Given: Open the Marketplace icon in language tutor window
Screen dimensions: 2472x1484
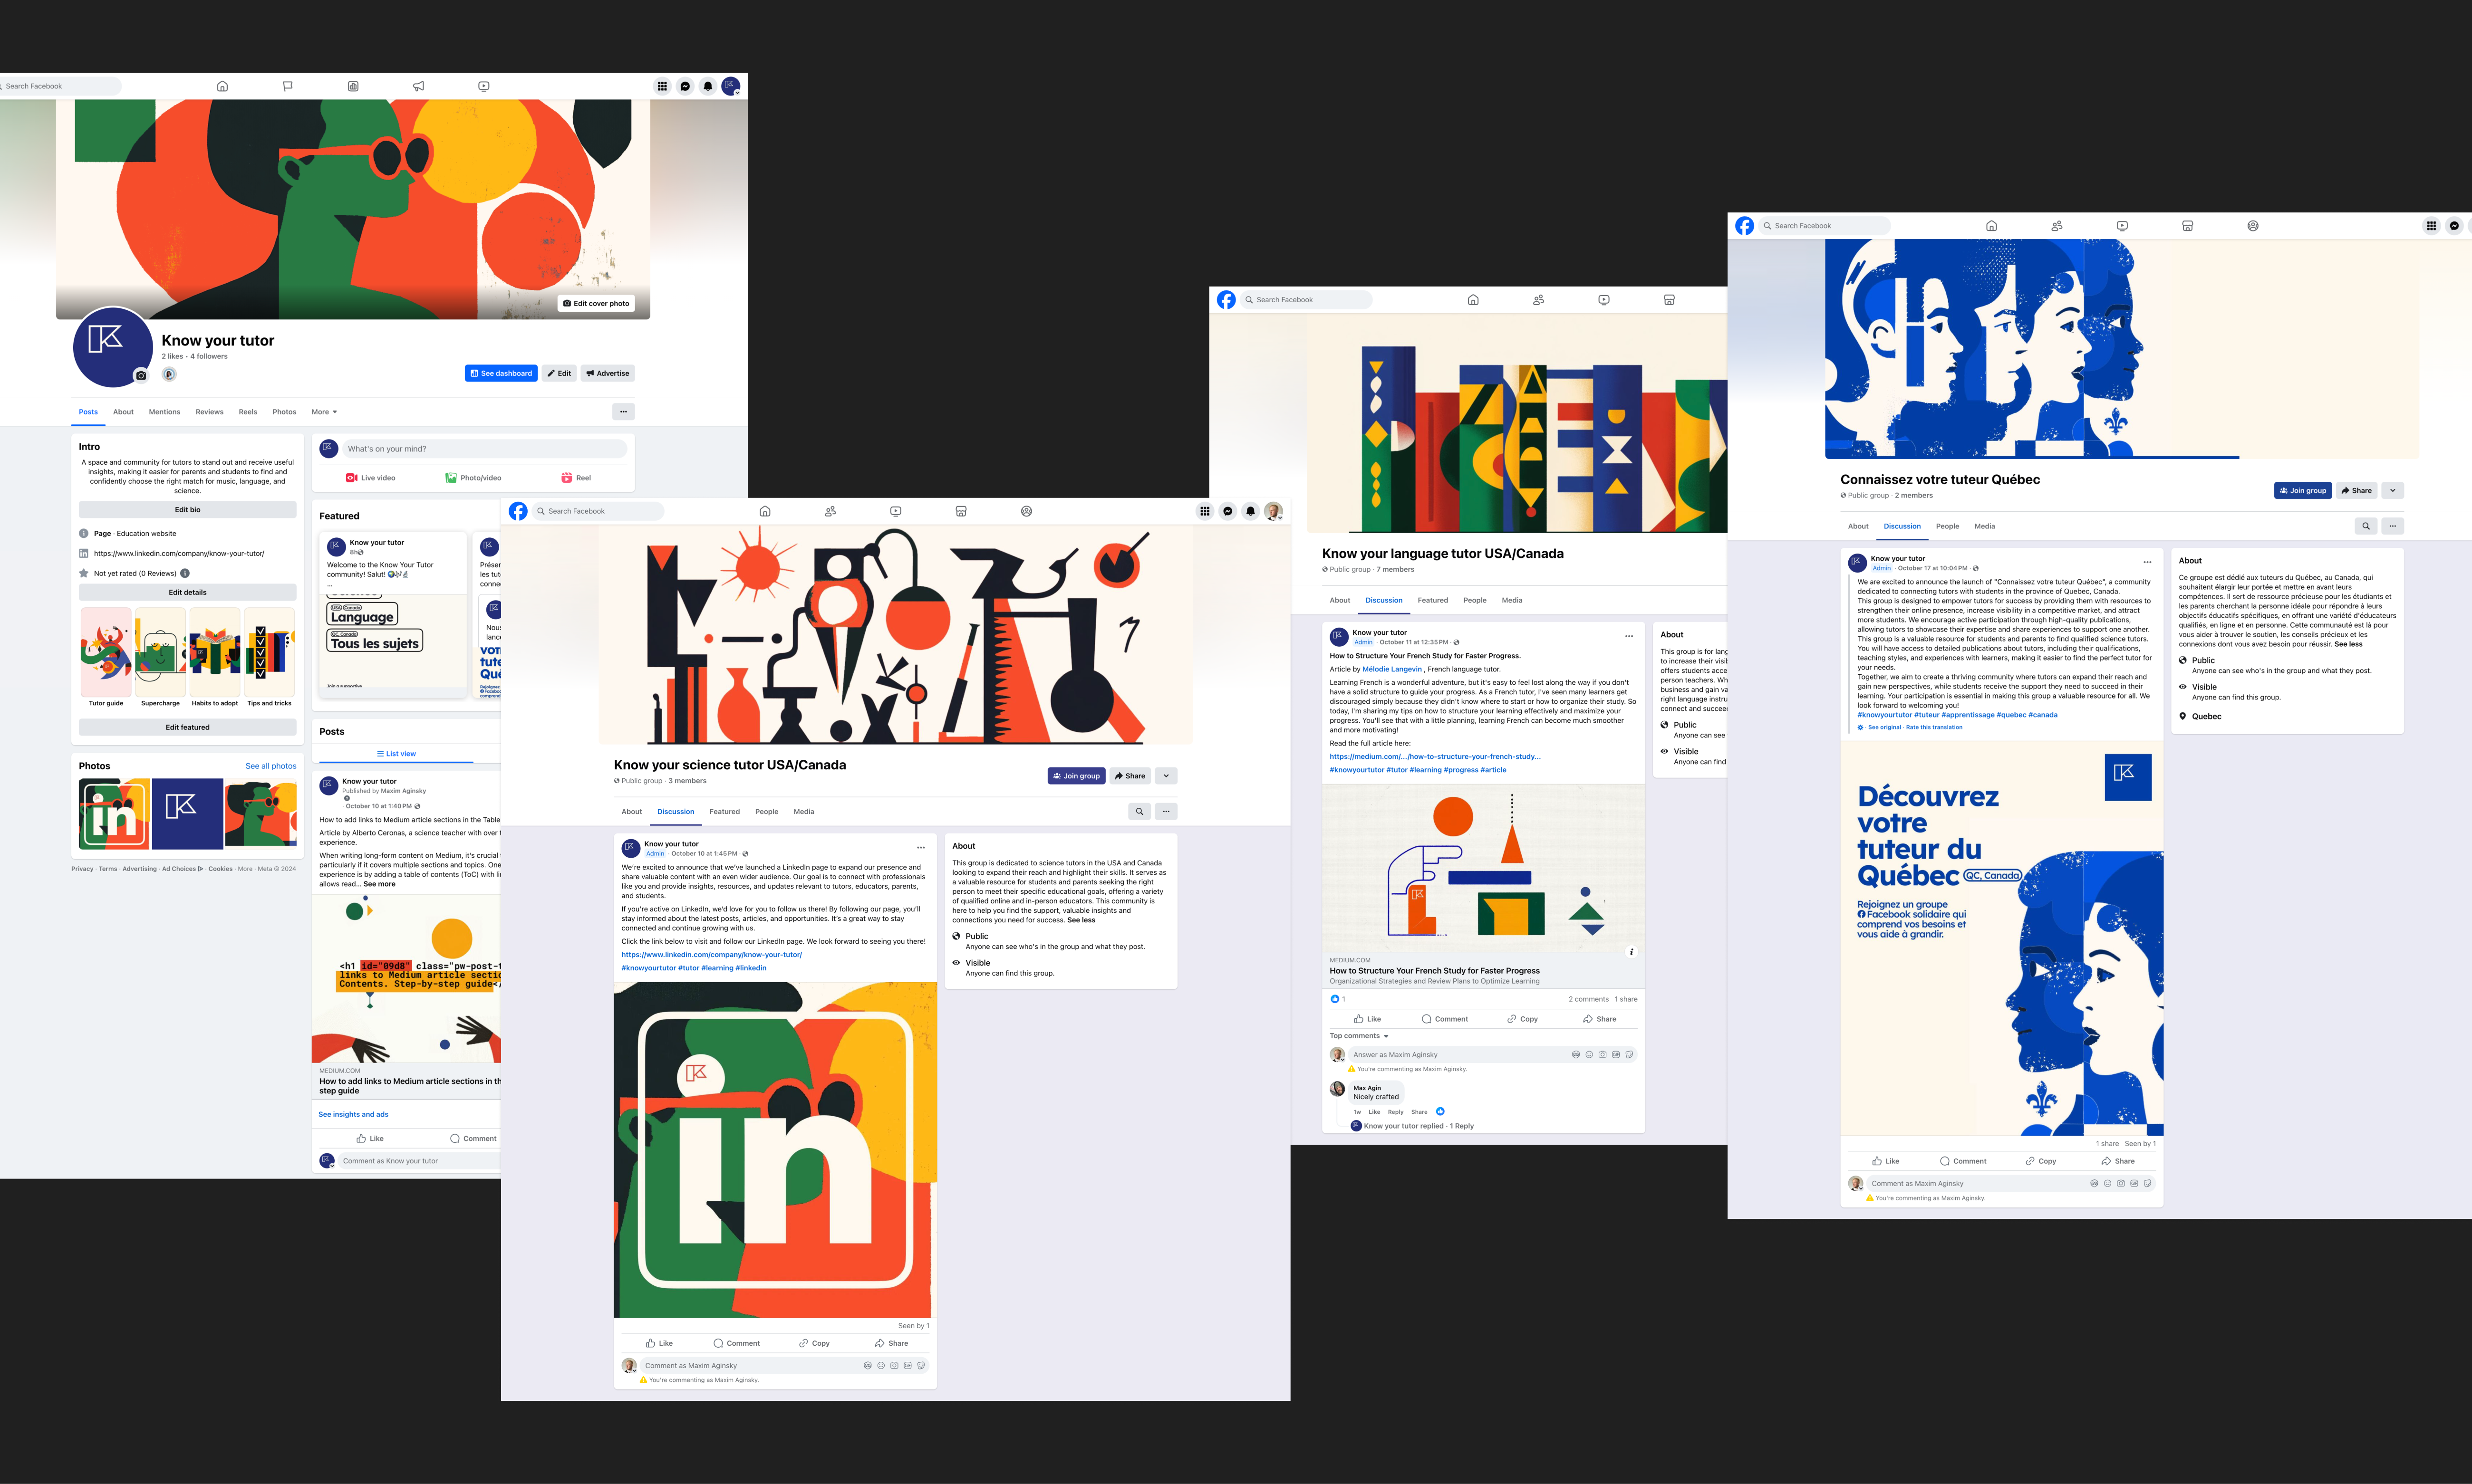Looking at the screenshot, I should click(1669, 300).
